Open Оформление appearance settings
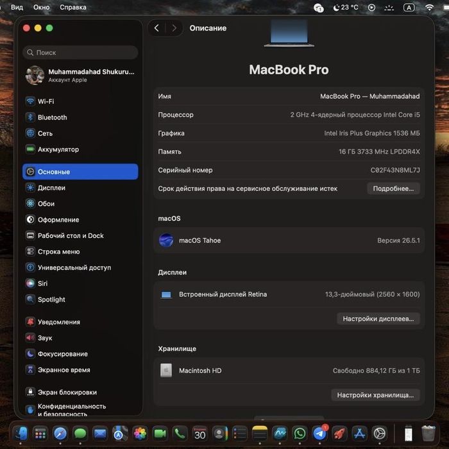The height and width of the screenshot is (449, 449). point(80,219)
